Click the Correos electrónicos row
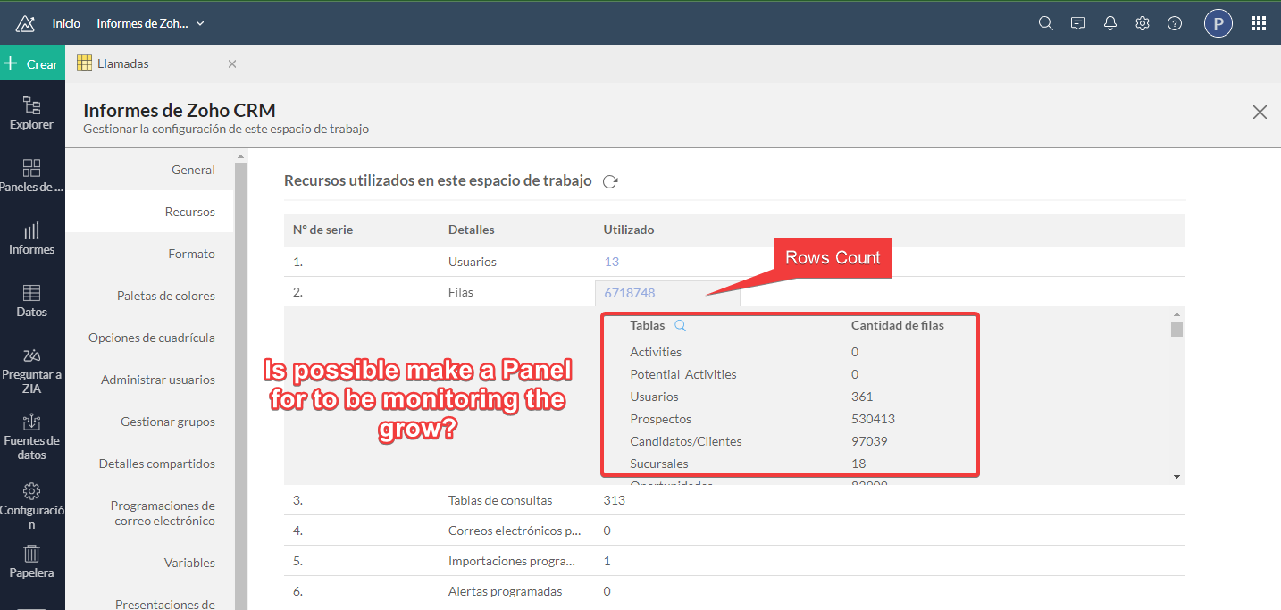The height and width of the screenshot is (610, 1281). 733,531
